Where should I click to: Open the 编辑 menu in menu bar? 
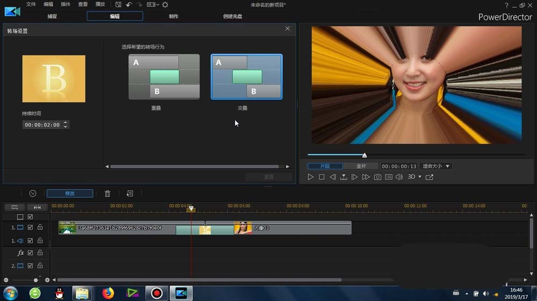tap(48, 4)
